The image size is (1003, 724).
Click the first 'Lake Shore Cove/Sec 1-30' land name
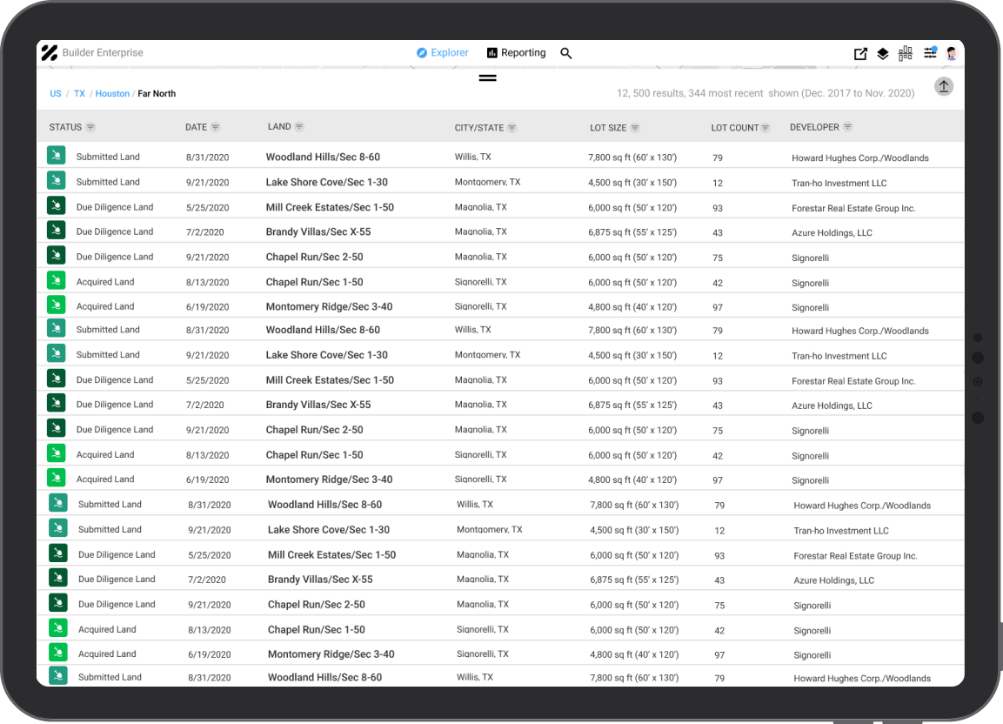pyautogui.click(x=327, y=183)
